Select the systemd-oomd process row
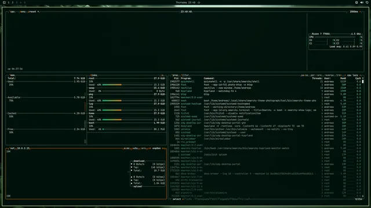Screen dimensions: 371x208 (x=265, y=117)
